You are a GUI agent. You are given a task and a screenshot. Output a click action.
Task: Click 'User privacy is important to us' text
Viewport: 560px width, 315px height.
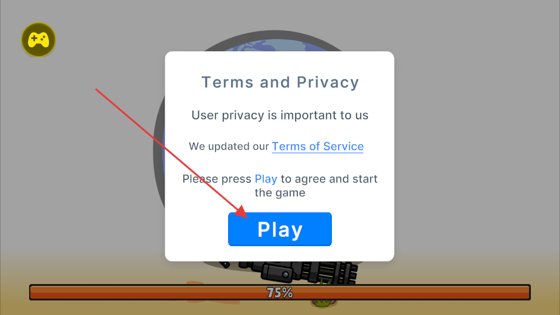(x=279, y=115)
